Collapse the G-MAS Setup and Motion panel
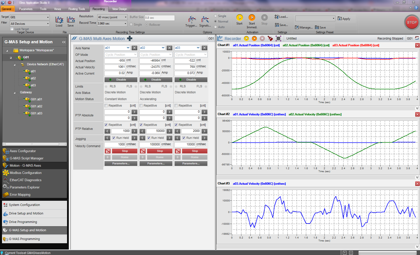 [x=64, y=42]
